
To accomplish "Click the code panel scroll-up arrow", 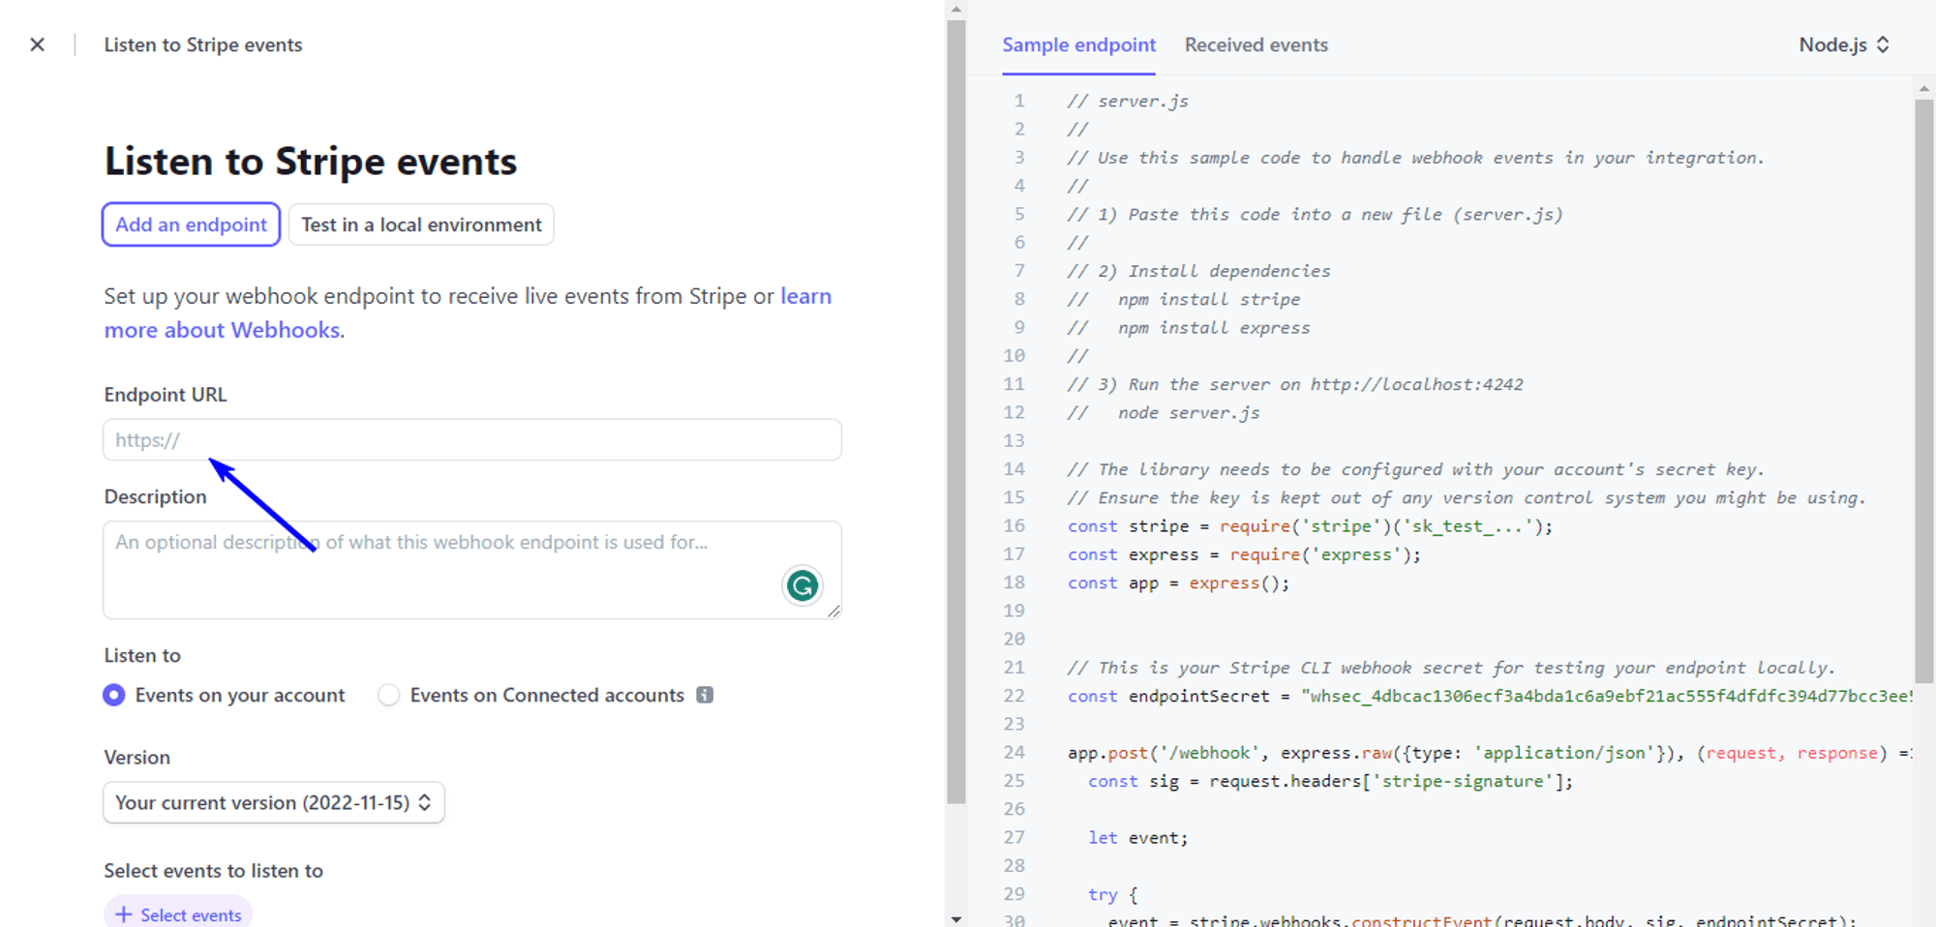I will (x=1923, y=88).
